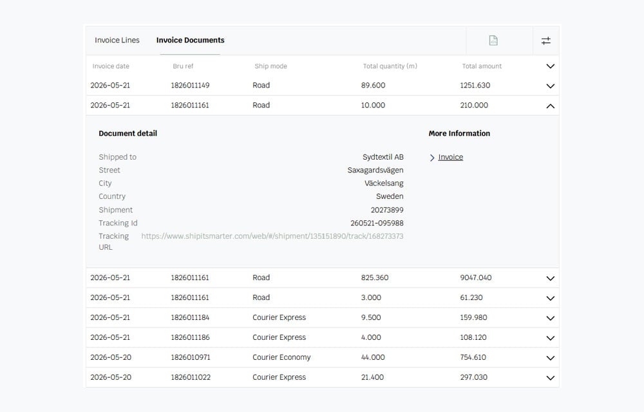Switch to the Invoice Lines tab
Image resolution: width=644 pixels, height=412 pixels.
pos(117,40)
